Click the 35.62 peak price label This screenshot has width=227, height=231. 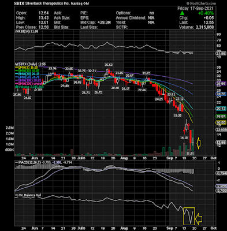tap(109, 65)
